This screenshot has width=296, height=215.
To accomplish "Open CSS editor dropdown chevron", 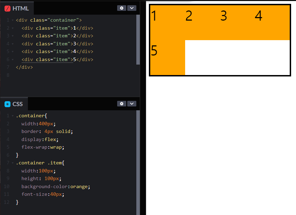I will (132, 104).
